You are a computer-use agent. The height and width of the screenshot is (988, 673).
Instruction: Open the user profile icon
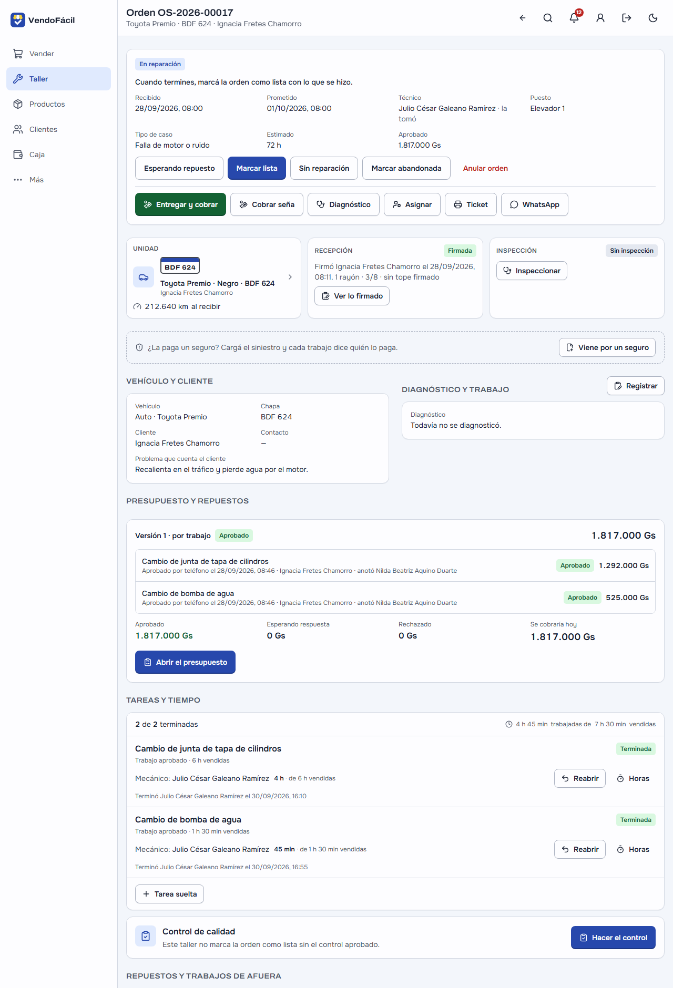pos(600,18)
